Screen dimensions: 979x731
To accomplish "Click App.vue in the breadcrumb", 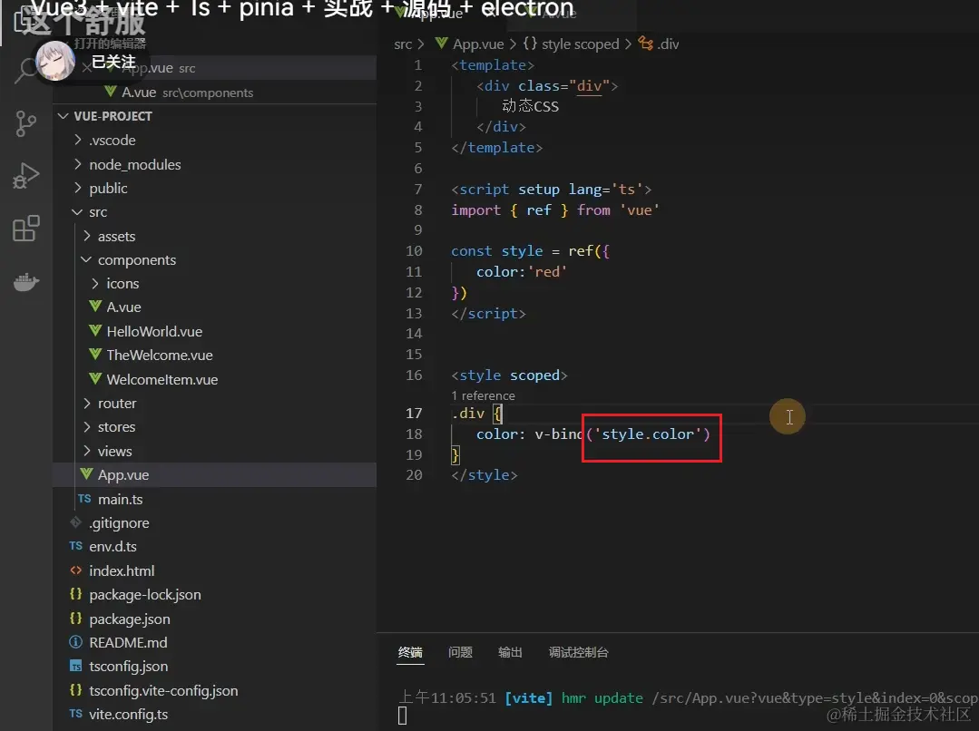I will click(477, 44).
